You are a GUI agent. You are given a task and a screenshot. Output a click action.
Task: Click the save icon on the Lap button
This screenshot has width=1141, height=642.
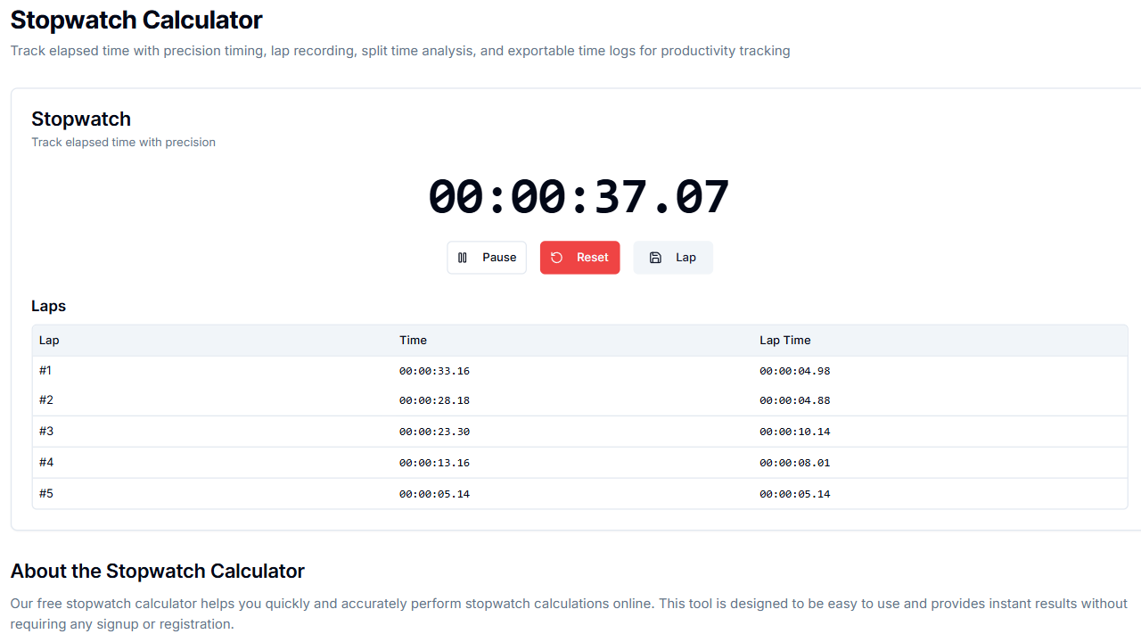653,257
